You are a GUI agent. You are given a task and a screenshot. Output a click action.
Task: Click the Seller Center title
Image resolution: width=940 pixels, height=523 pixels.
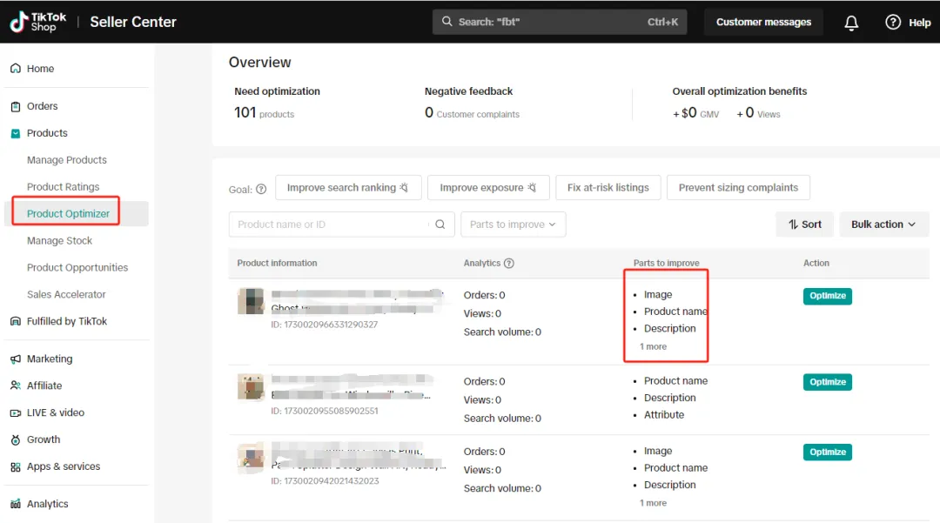point(133,22)
